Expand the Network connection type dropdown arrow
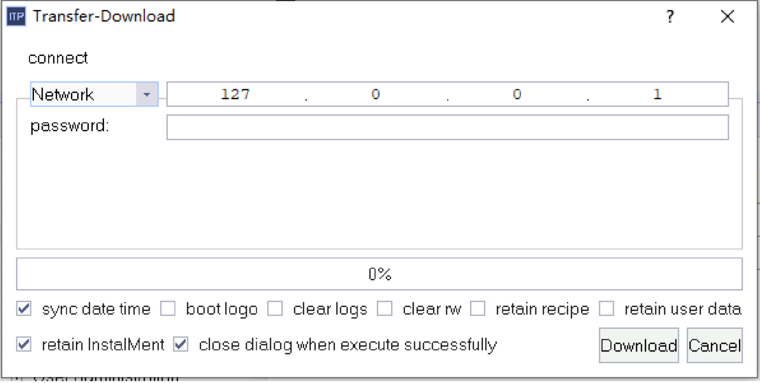This screenshot has height=383, width=760. (147, 94)
